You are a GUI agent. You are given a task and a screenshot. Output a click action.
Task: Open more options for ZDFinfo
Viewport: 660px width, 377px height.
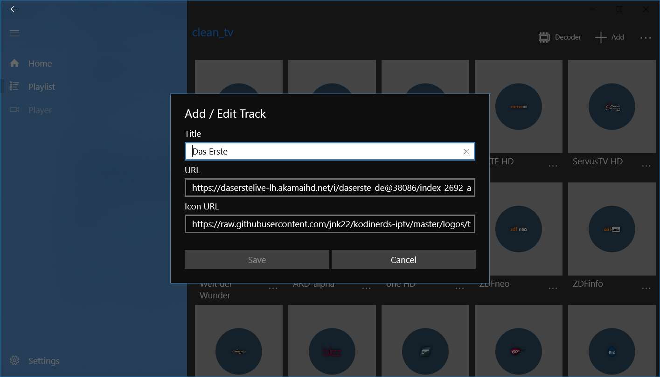tap(646, 289)
